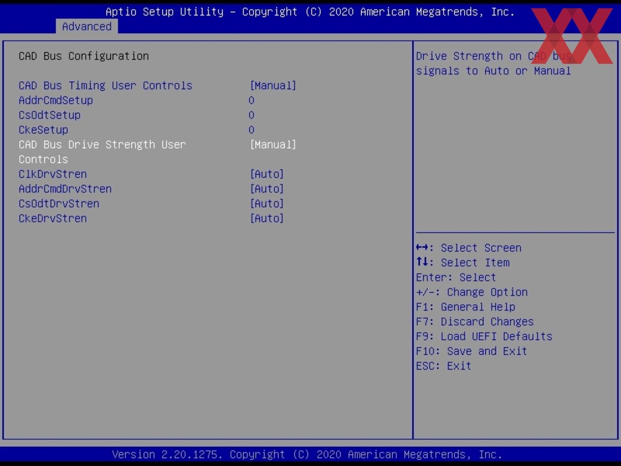The width and height of the screenshot is (621, 466).
Task: Click F10: Save and Exit hint
Action: coord(471,351)
